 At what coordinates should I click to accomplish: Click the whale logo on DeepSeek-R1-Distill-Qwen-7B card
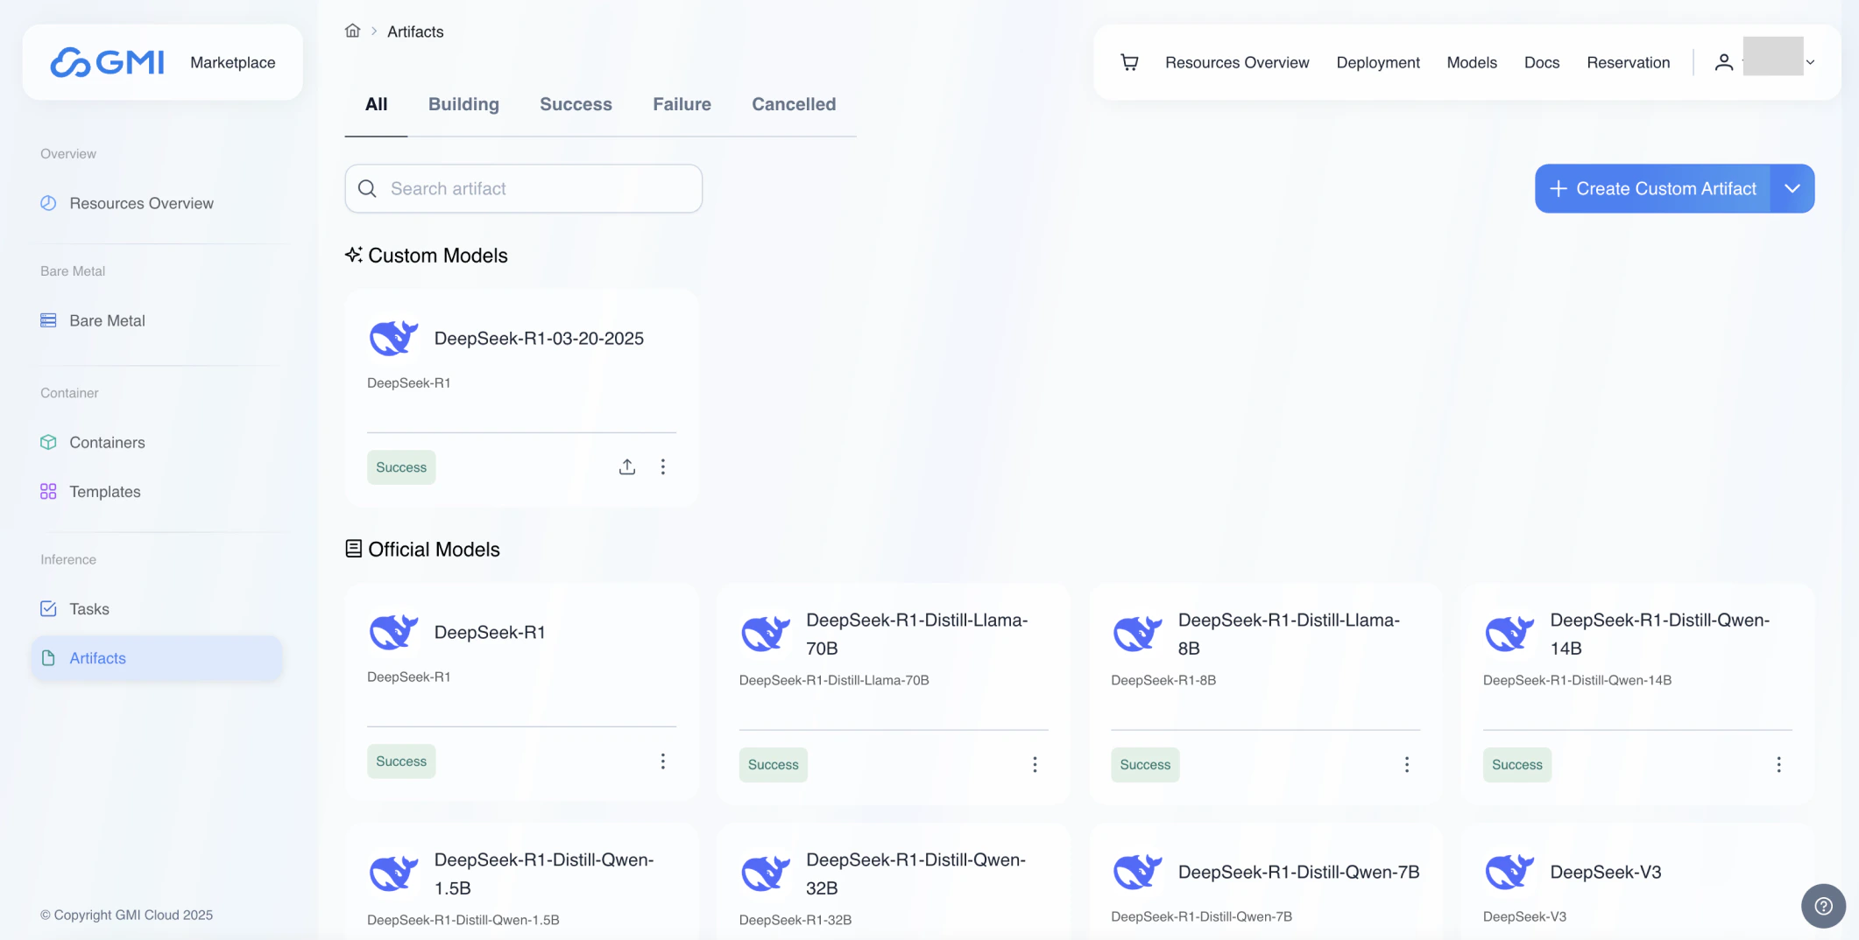tap(1137, 872)
